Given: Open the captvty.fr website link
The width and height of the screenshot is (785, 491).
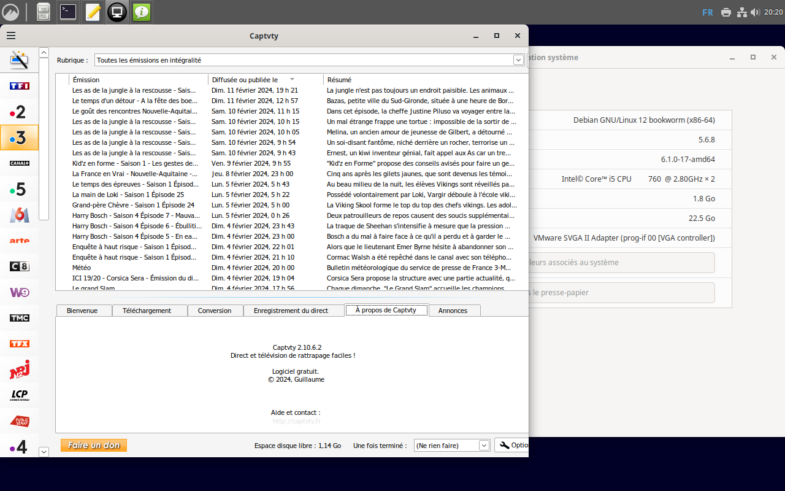Looking at the screenshot, I should pyautogui.click(x=295, y=421).
